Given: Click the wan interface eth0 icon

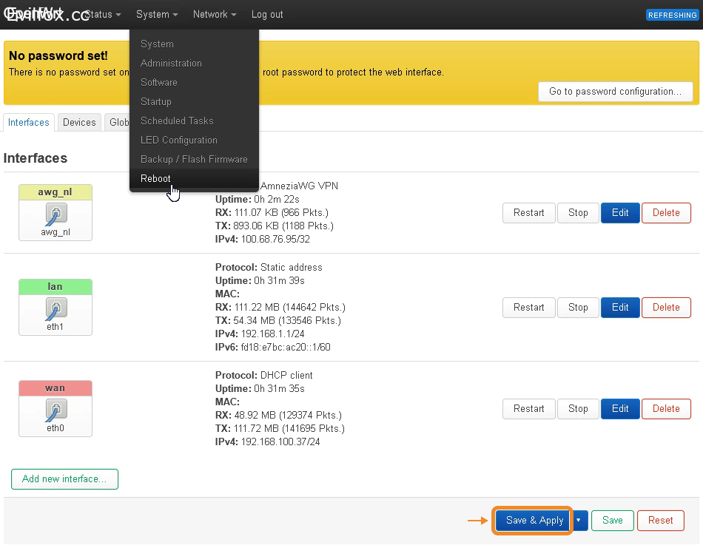Looking at the screenshot, I should click(55, 410).
